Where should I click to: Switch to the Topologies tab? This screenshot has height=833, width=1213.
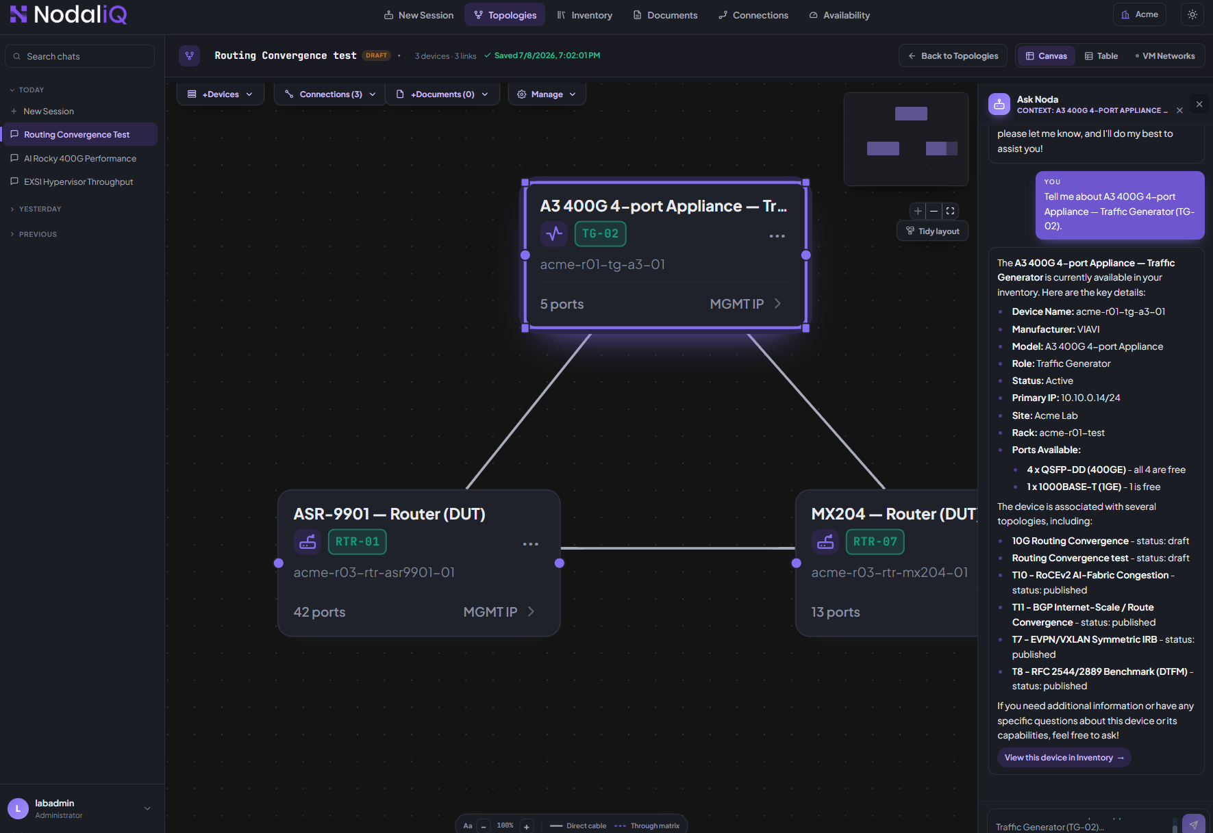505,15
